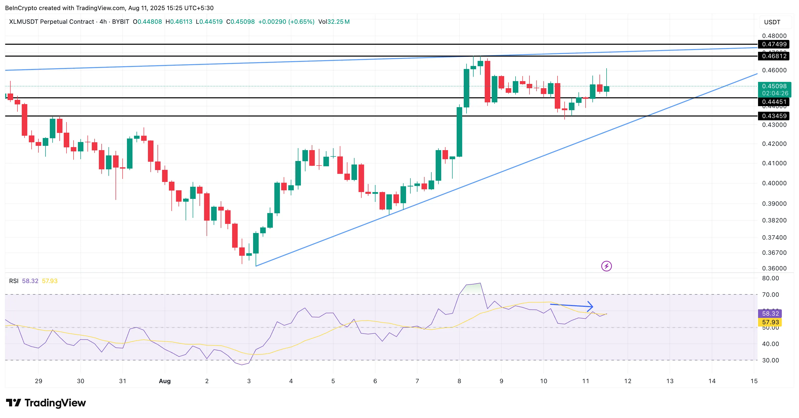The width and height of the screenshot is (799, 418).
Task: Click the TradingView logo at the bottom
Action: [x=46, y=403]
